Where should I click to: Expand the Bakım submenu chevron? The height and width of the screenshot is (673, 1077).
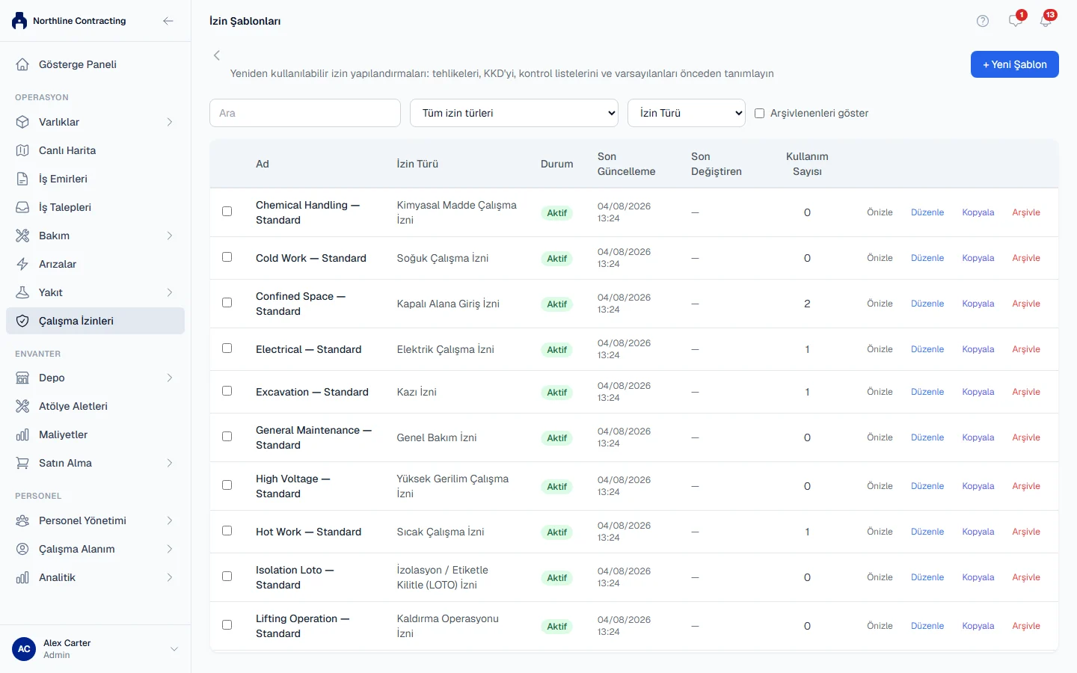pyautogui.click(x=170, y=236)
